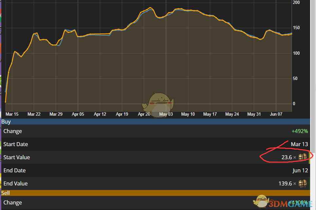Screen dimensions: 316x210
Task: Click the 23.6 start value amount
Action: coord(287,157)
